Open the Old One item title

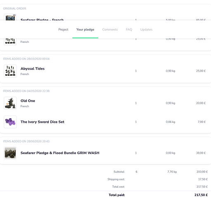[x=28, y=101]
